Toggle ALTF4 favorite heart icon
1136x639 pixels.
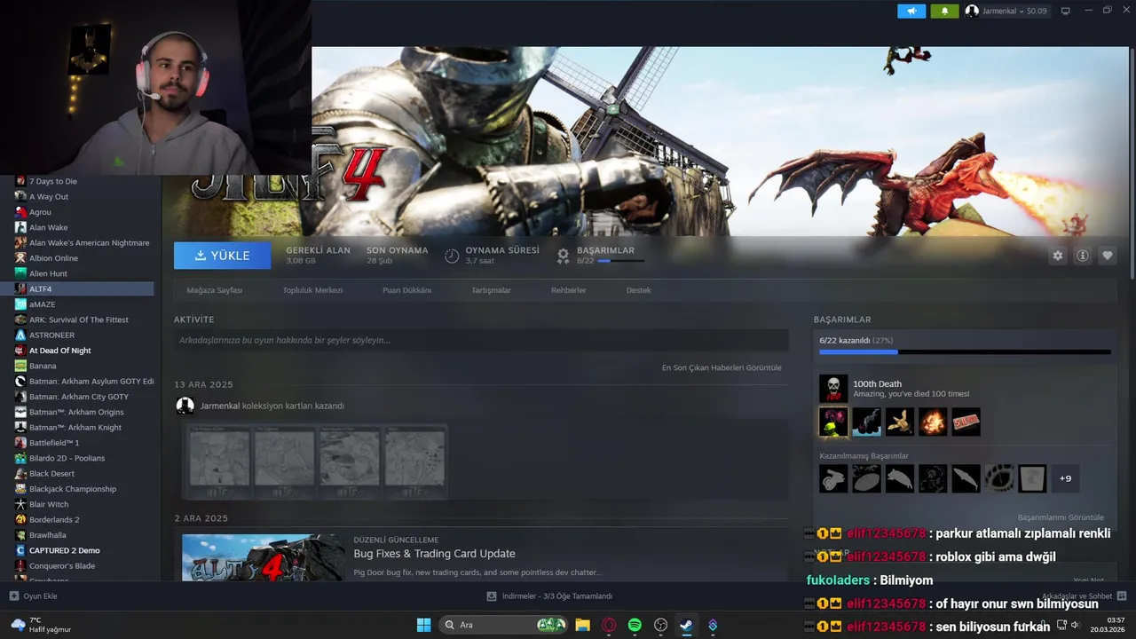(1108, 256)
